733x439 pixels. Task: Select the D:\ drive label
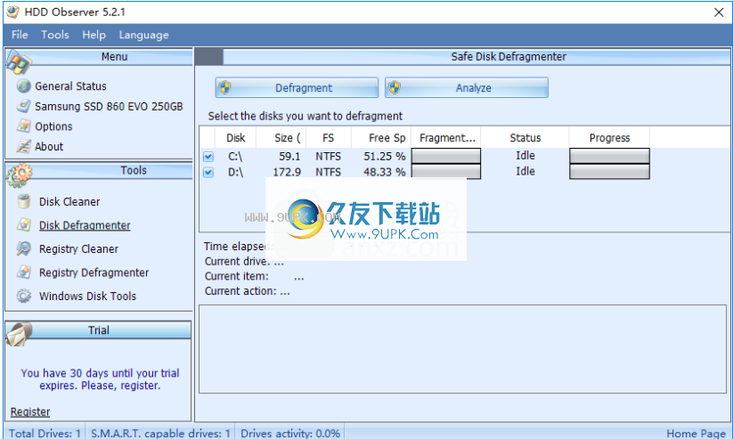coord(235,172)
